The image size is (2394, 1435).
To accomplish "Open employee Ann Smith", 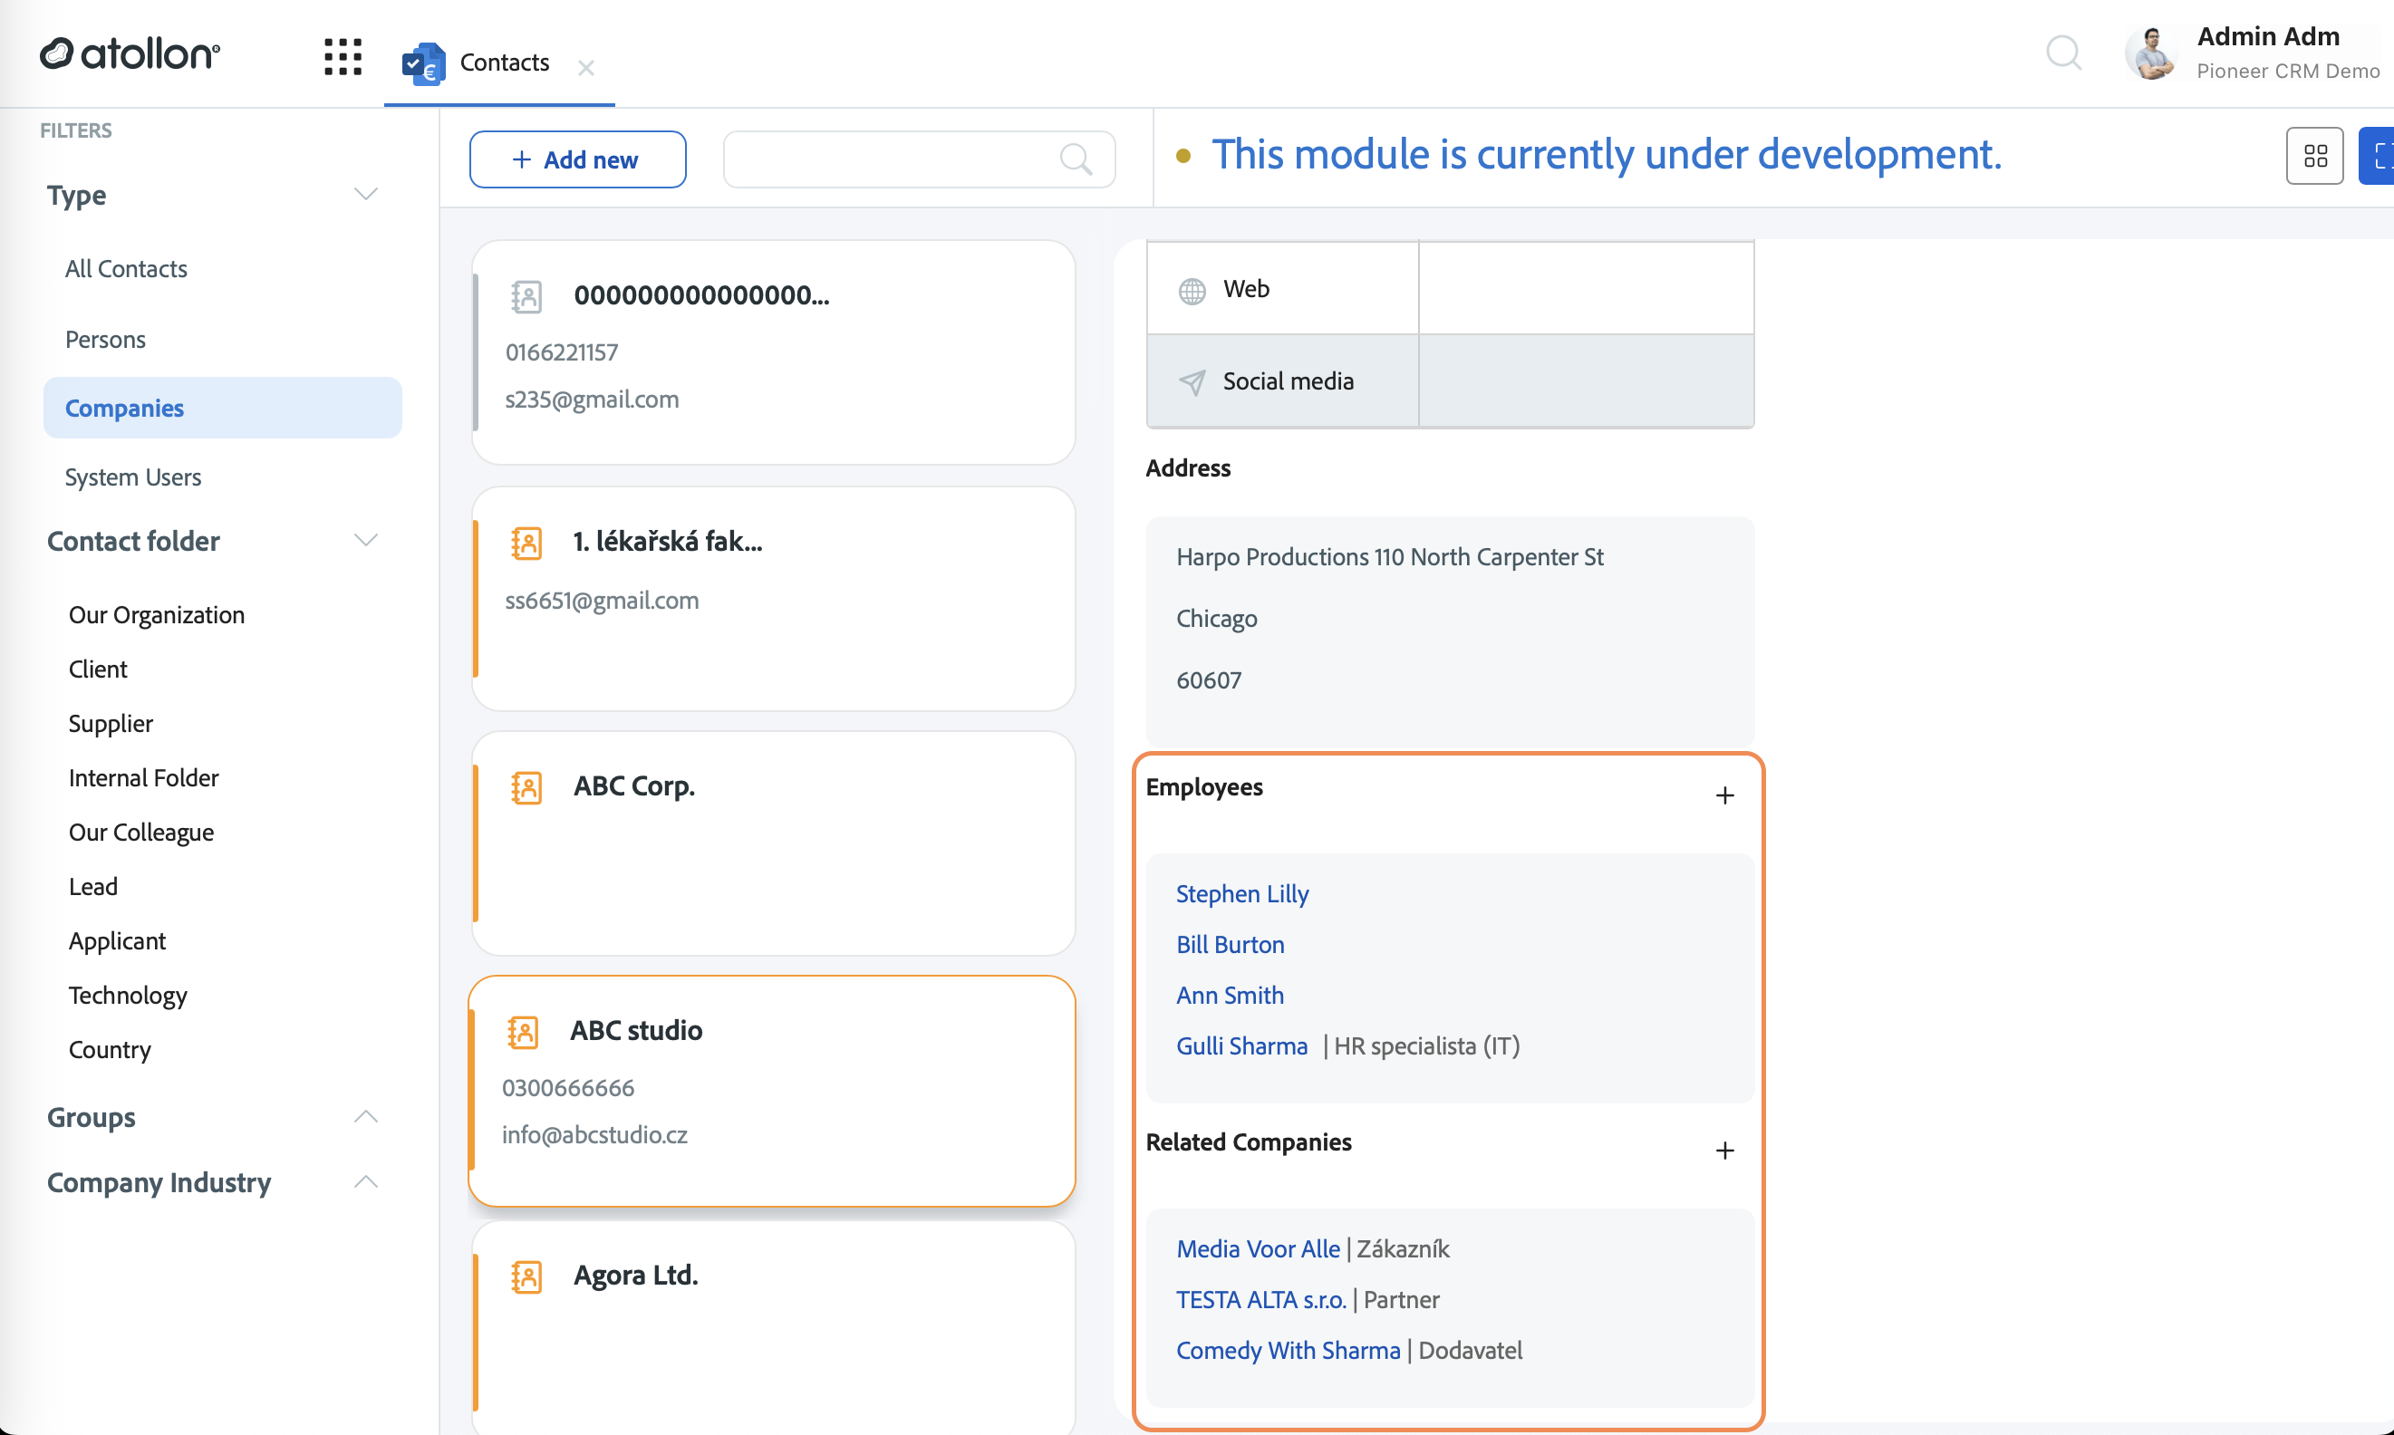I will [1230, 995].
